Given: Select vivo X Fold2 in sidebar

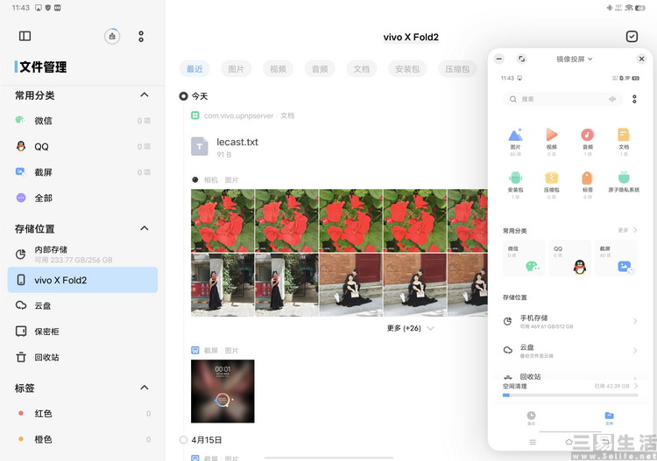Looking at the screenshot, I should pos(82,280).
